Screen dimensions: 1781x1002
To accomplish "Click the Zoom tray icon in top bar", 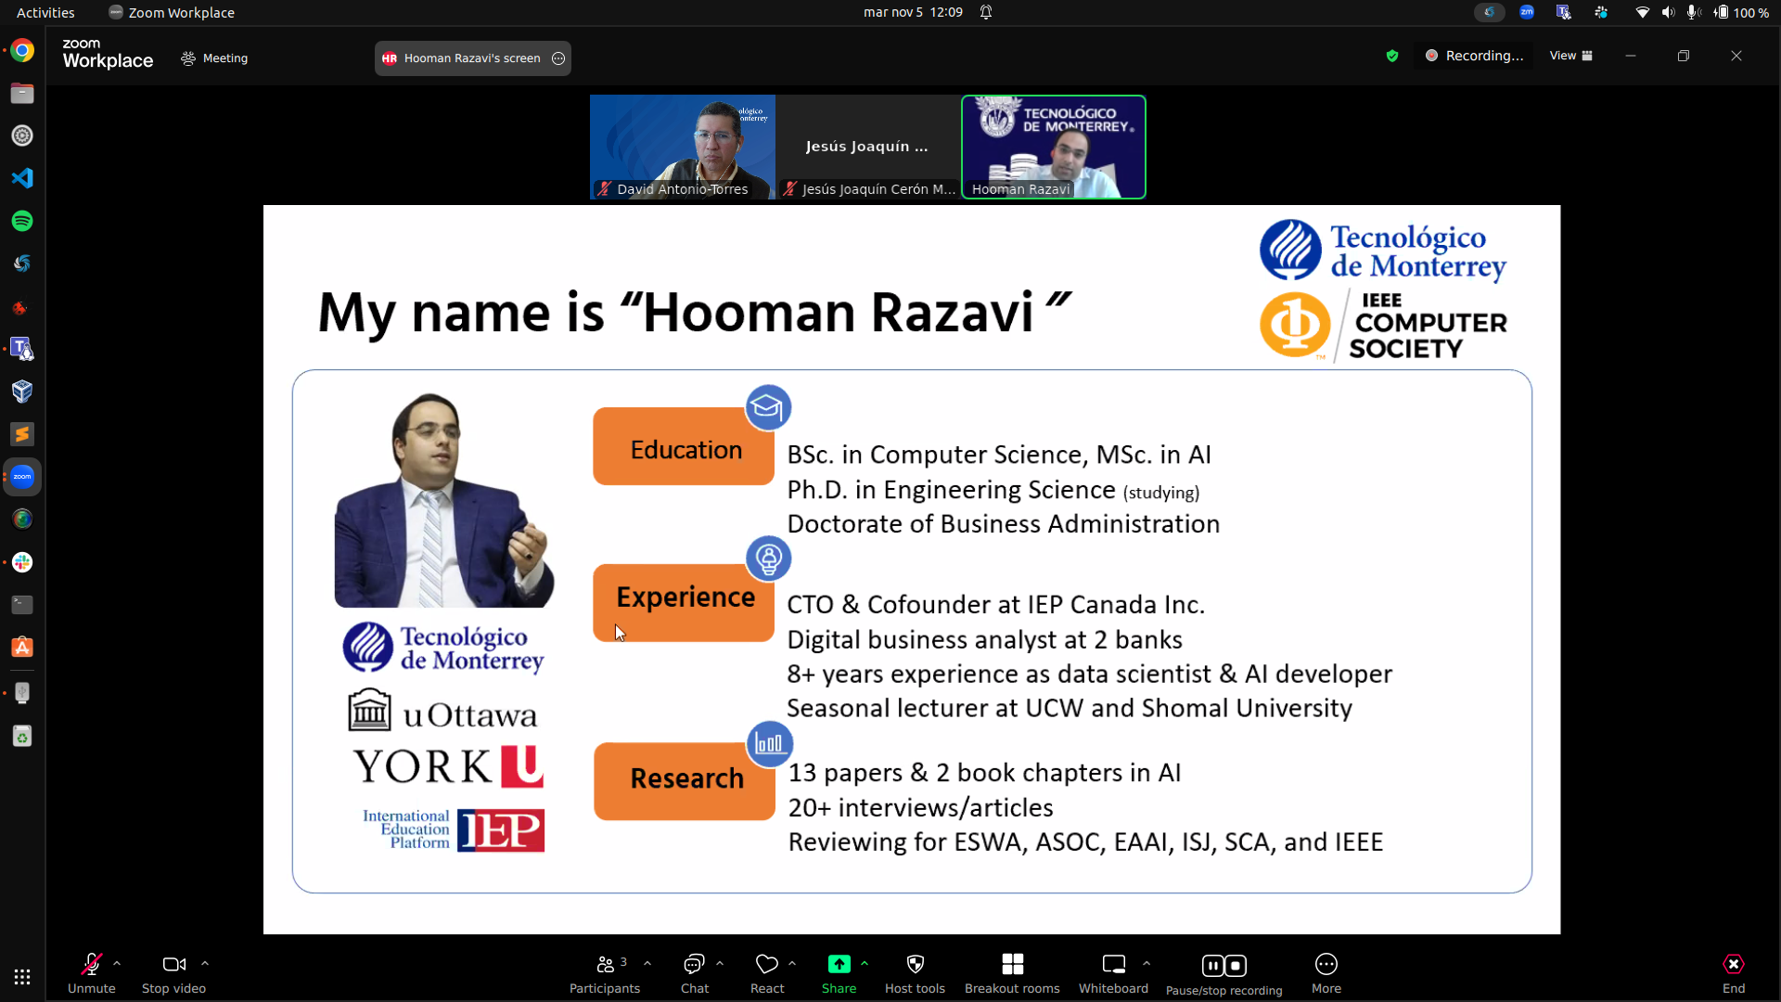I will (1527, 12).
